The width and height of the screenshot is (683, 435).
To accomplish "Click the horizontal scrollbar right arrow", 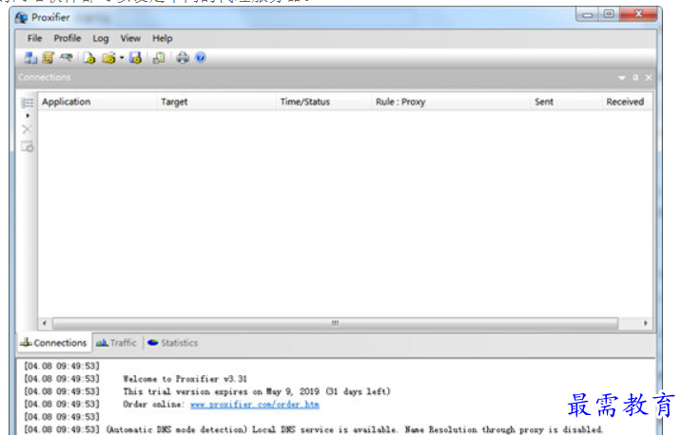I will pos(646,323).
